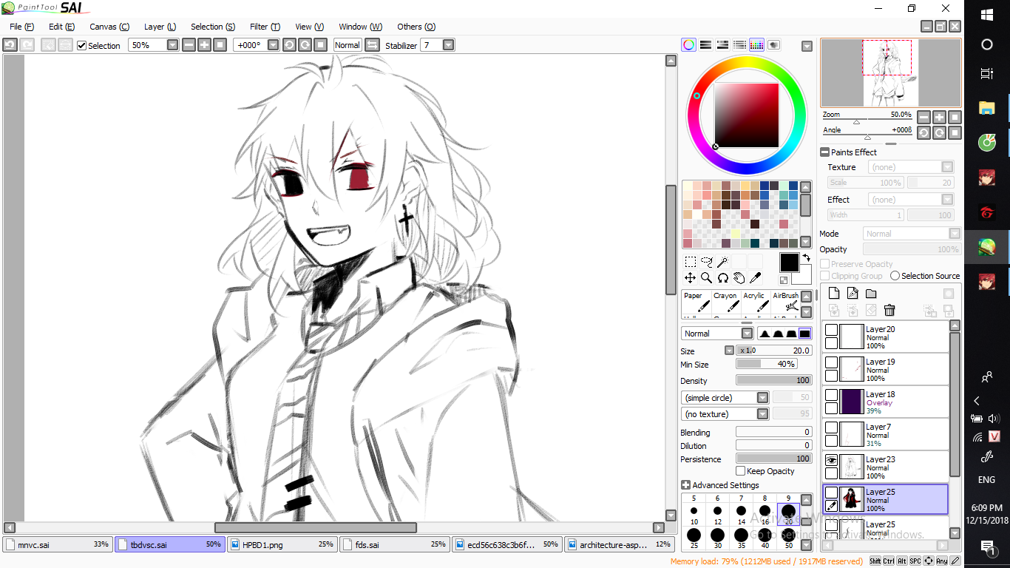The height and width of the screenshot is (568, 1010).
Task: Switch to the HPBD1.png document tab
Action: point(282,544)
